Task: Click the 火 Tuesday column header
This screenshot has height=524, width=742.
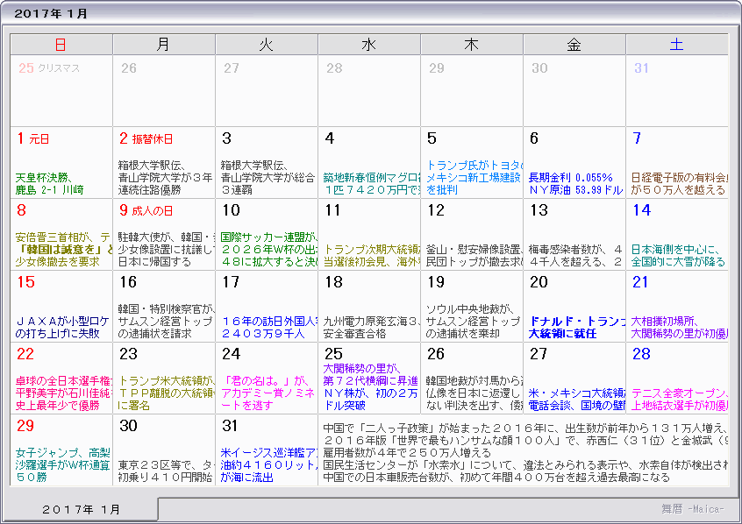Action: pyautogui.click(x=267, y=45)
